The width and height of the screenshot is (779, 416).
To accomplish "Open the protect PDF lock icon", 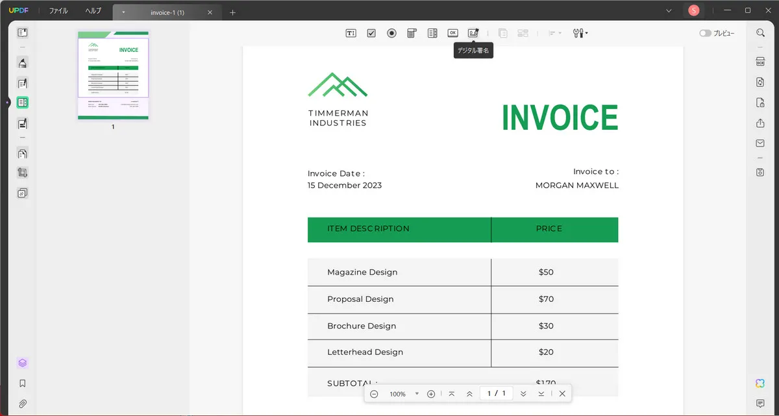I will [760, 103].
